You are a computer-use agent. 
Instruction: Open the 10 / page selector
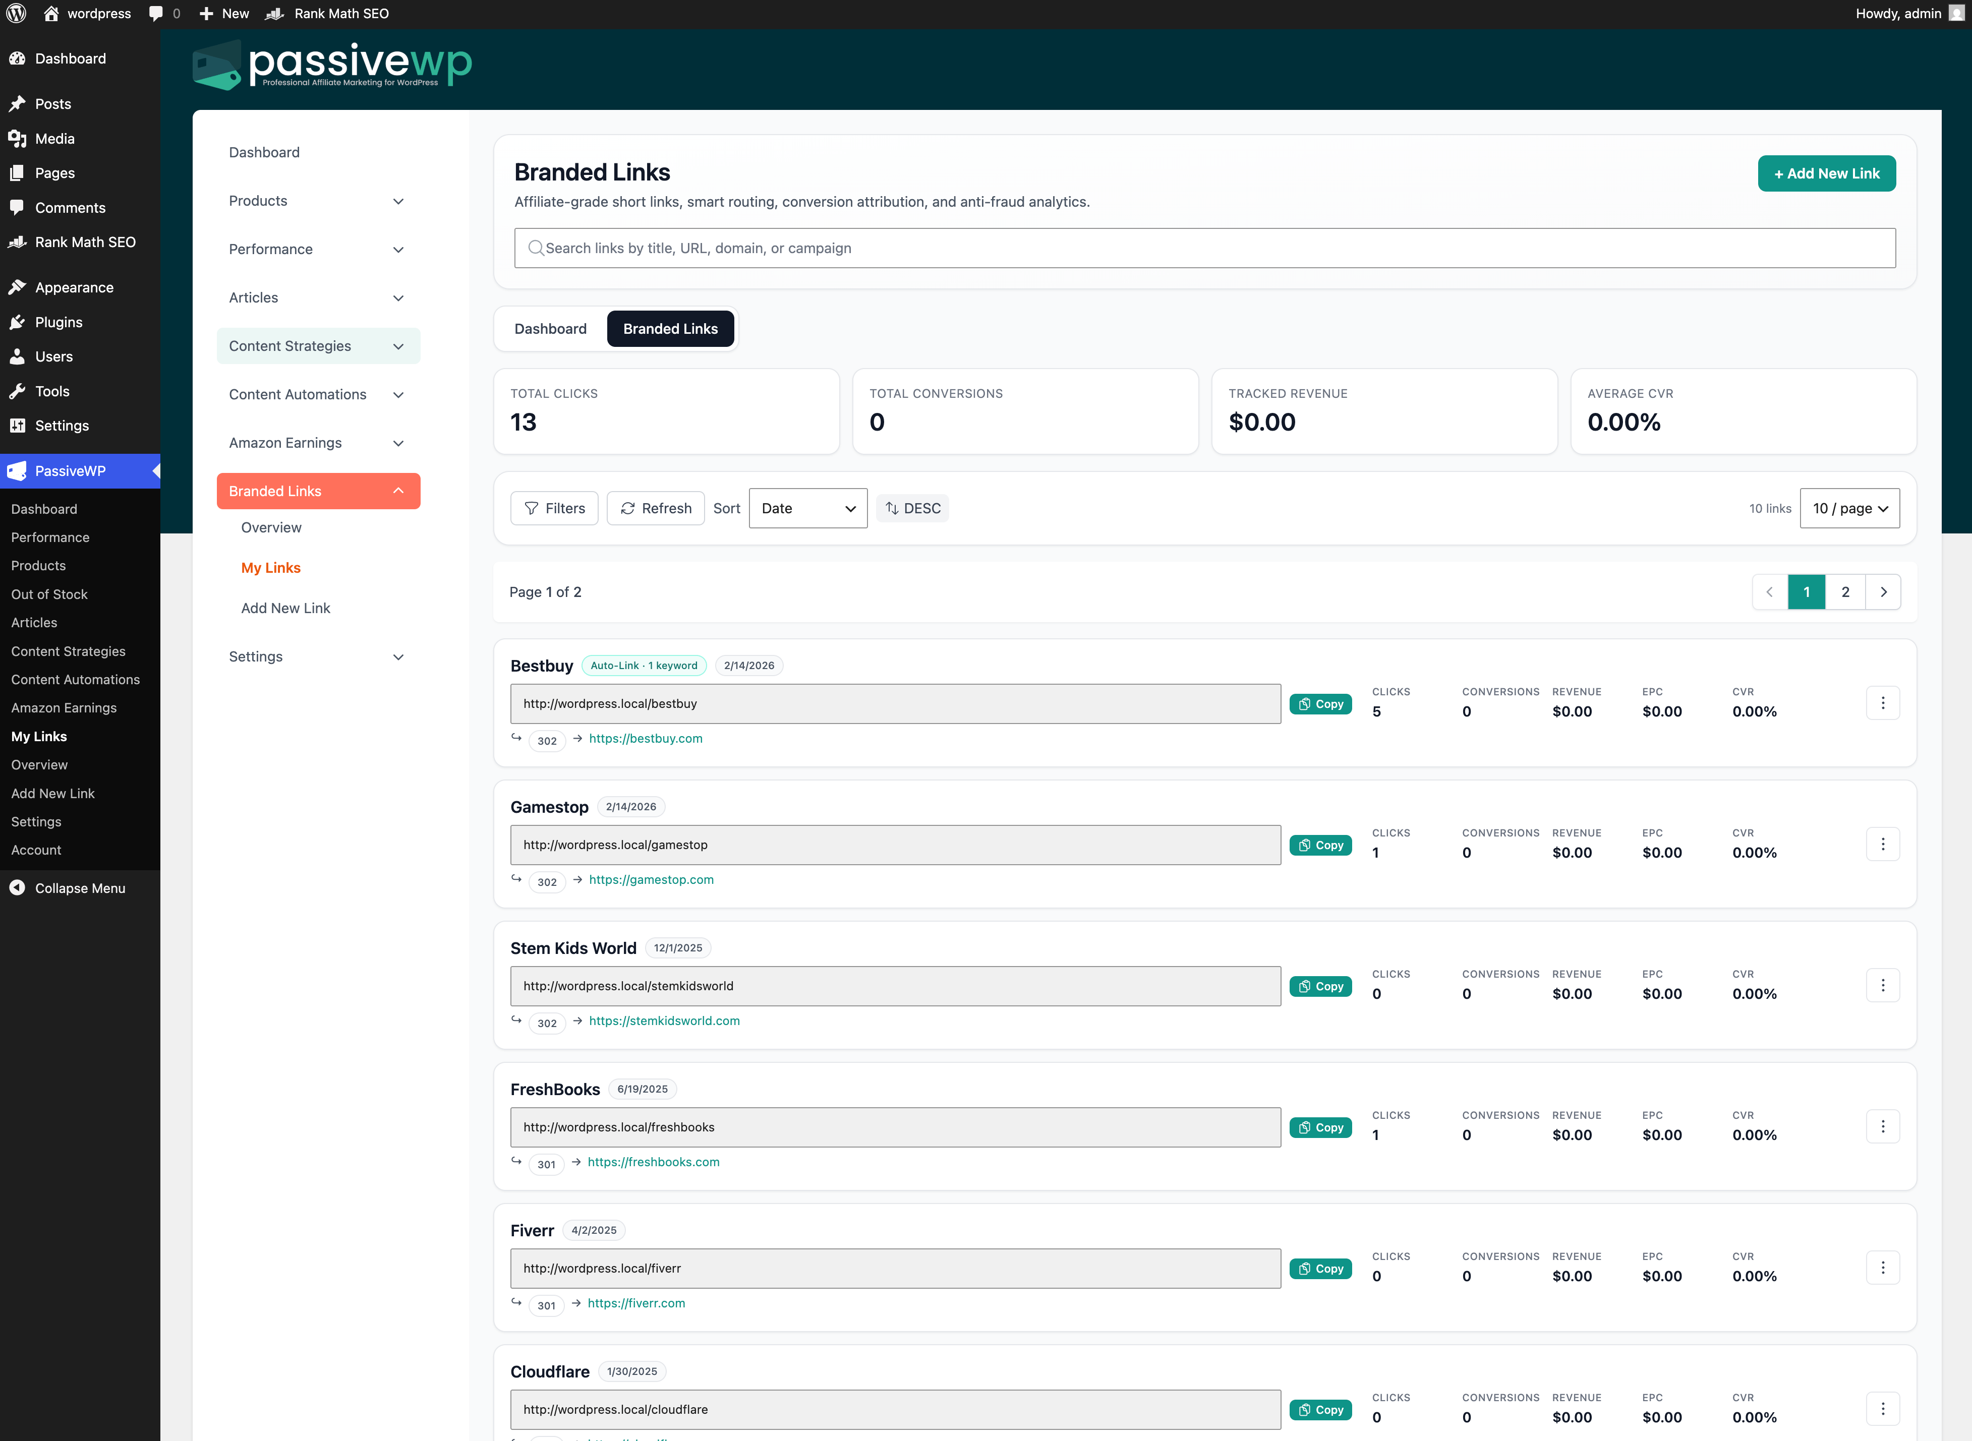click(x=1849, y=508)
